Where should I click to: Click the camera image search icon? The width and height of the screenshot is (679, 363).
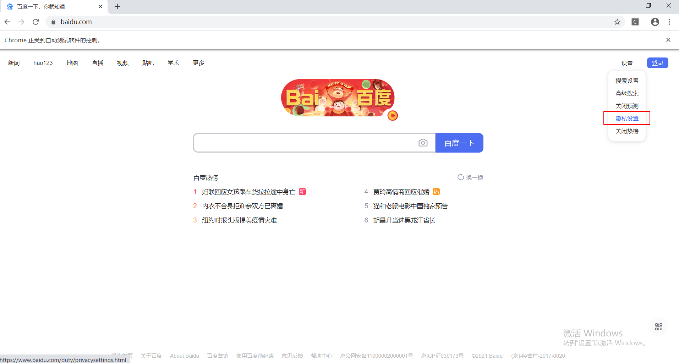(x=423, y=143)
